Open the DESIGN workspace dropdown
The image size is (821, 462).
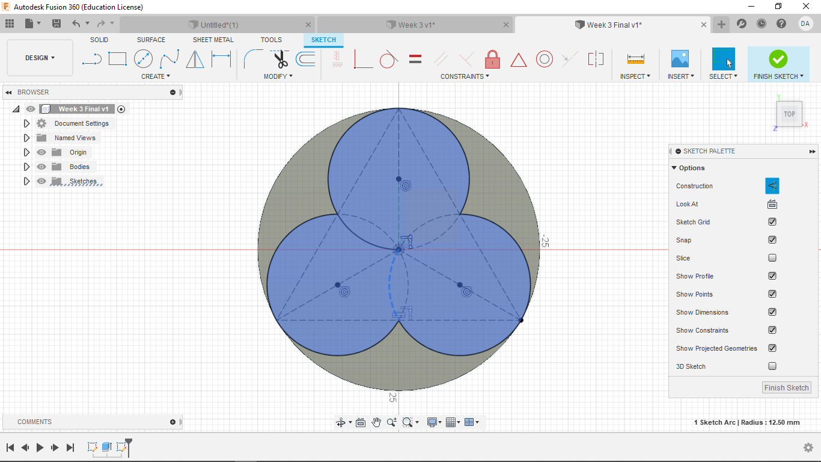[x=40, y=58]
